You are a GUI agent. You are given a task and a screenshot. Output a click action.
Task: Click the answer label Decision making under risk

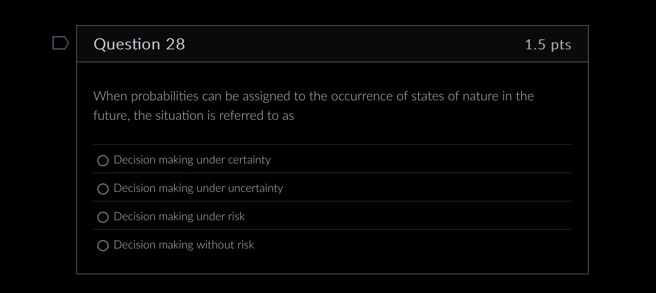[x=180, y=217]
